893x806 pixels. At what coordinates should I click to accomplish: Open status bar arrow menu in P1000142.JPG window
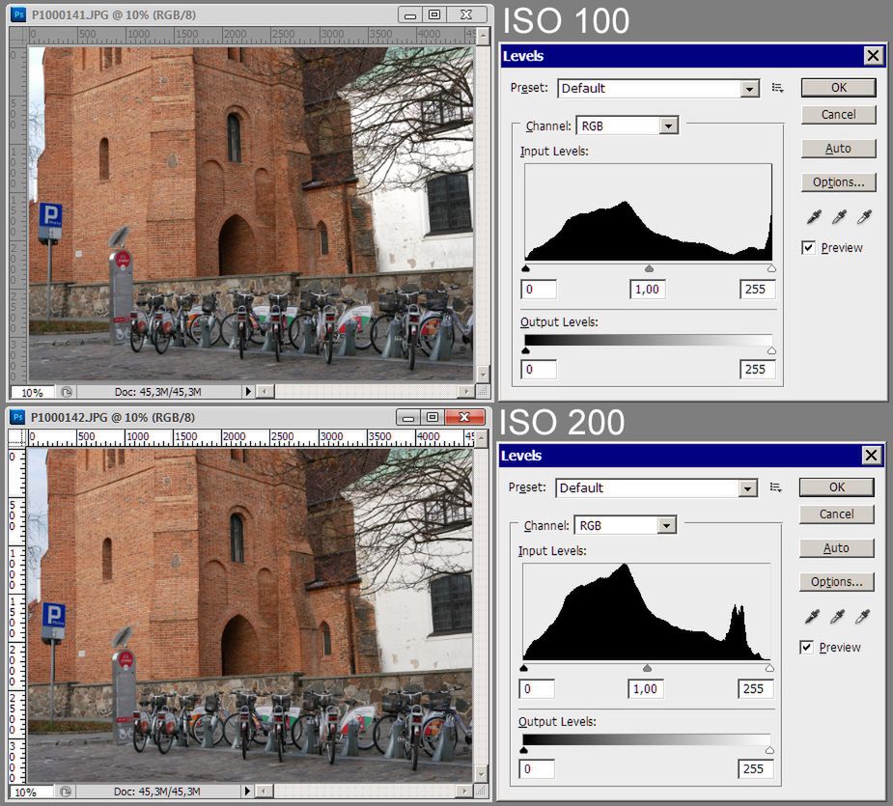coord(247,791)
